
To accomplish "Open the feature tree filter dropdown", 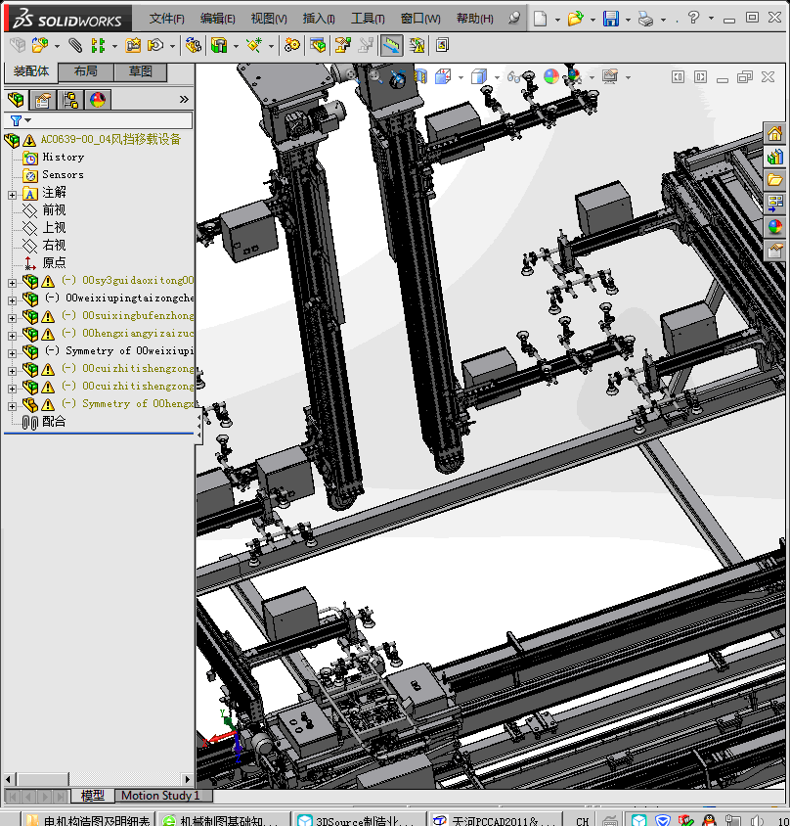I will (20, 120).
